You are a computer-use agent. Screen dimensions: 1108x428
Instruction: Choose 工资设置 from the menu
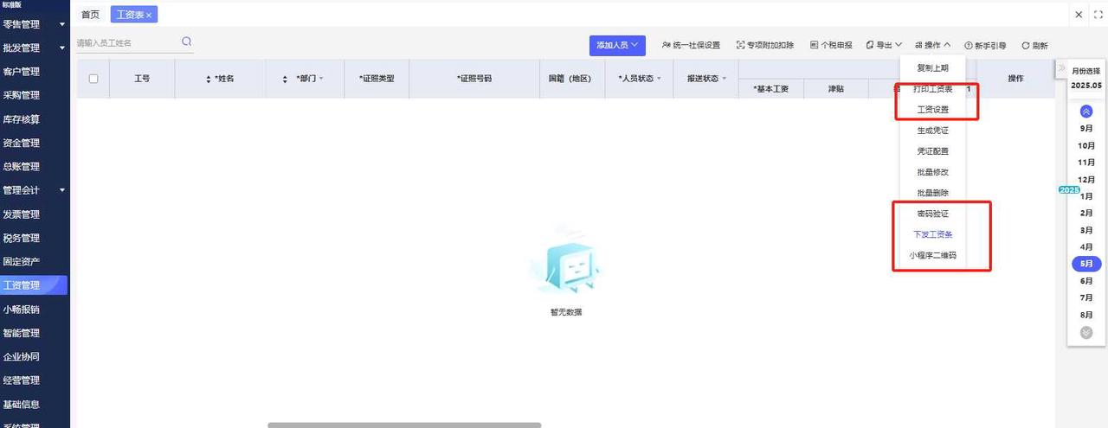point(932,110)
